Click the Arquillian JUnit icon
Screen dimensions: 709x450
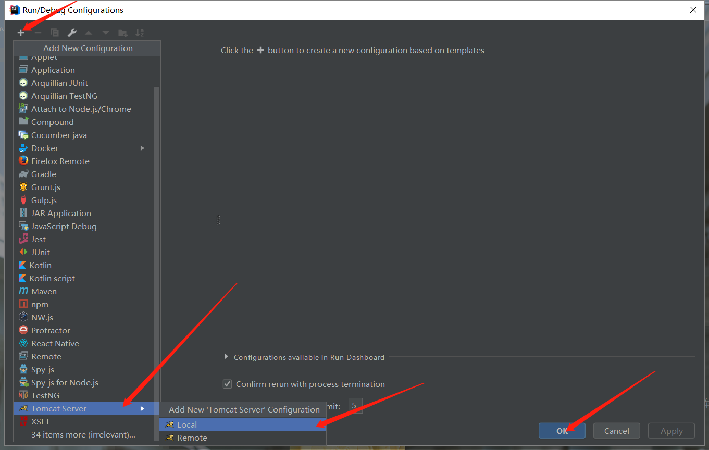click(x=23, y=83)
